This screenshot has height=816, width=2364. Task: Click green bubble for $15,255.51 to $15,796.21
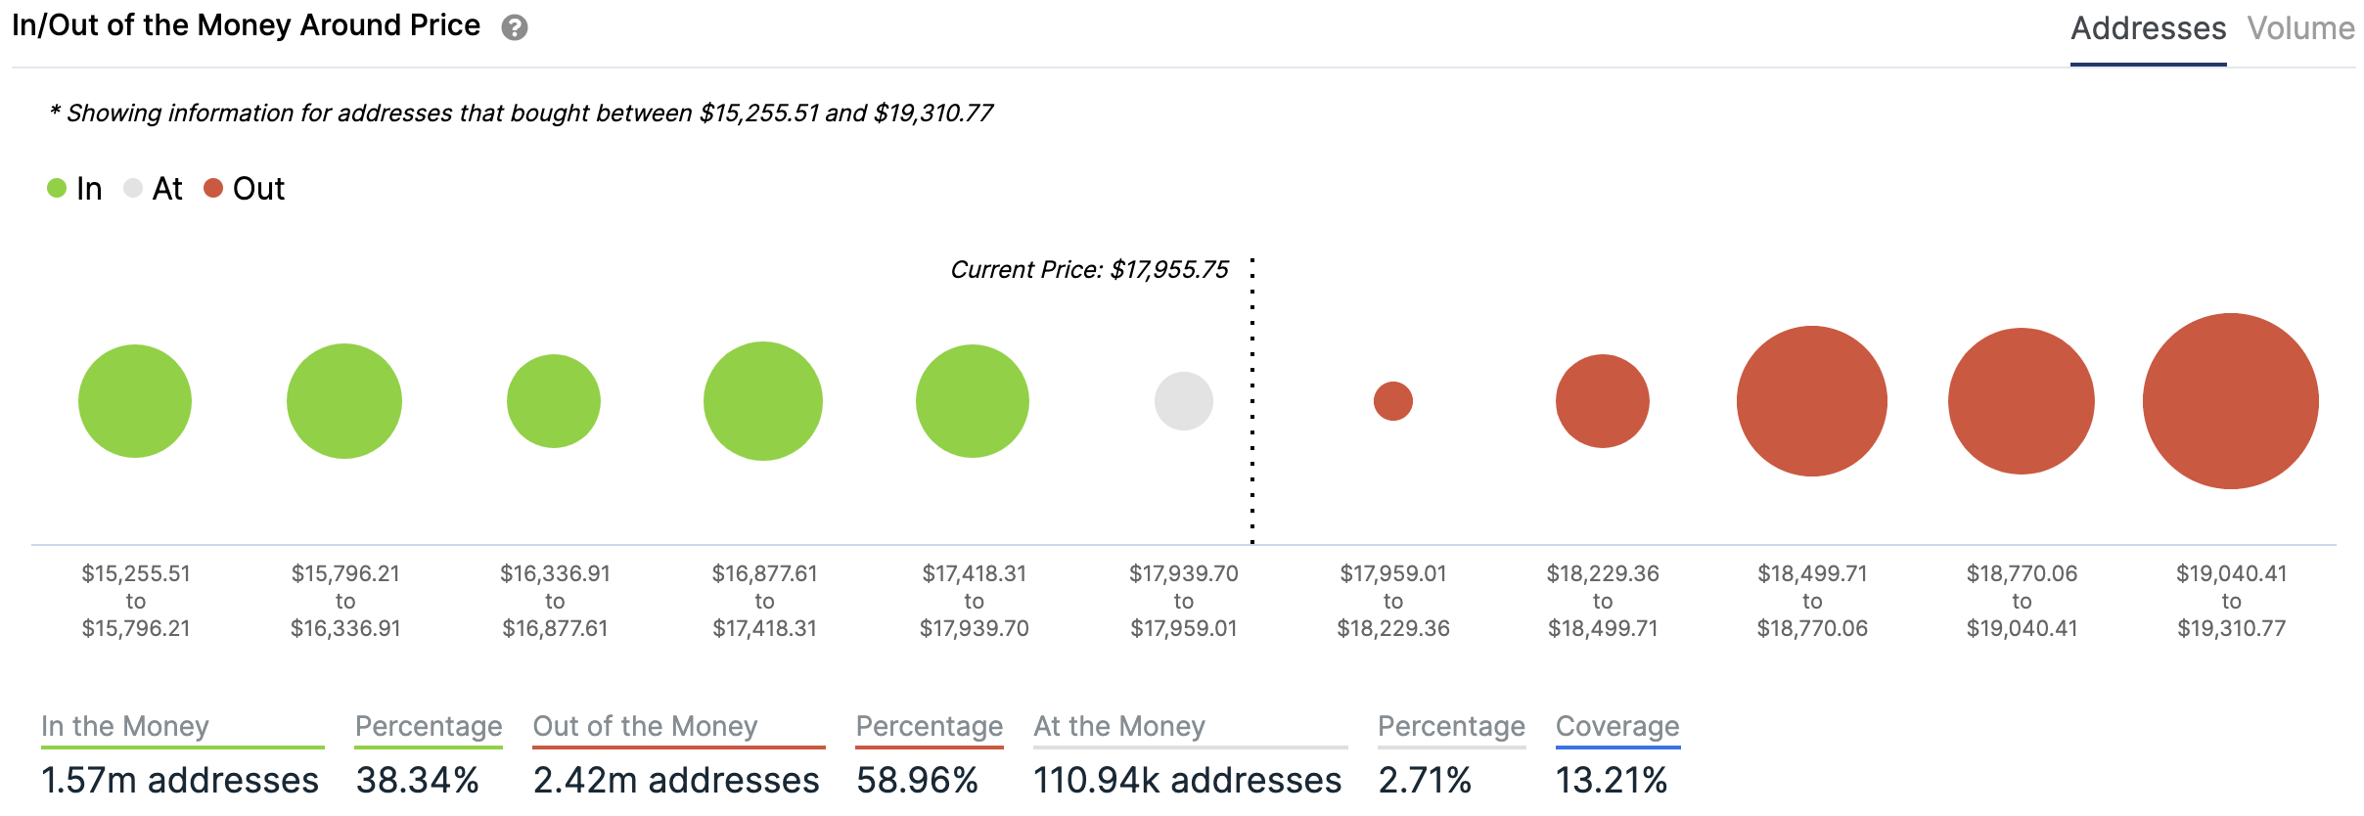(135, 401)
